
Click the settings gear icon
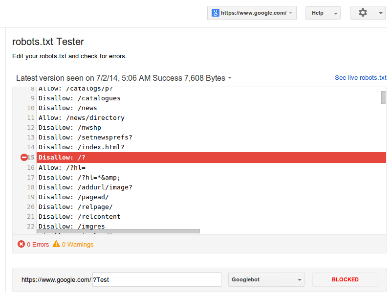click(x=363, y=13)
